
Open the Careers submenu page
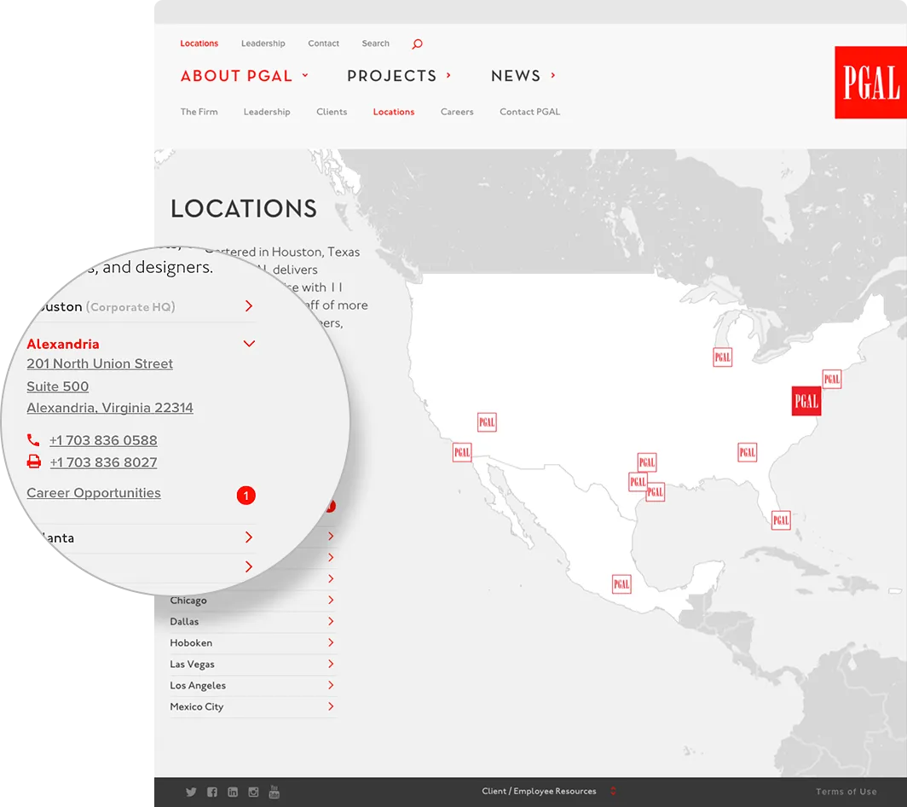[457, 112]
